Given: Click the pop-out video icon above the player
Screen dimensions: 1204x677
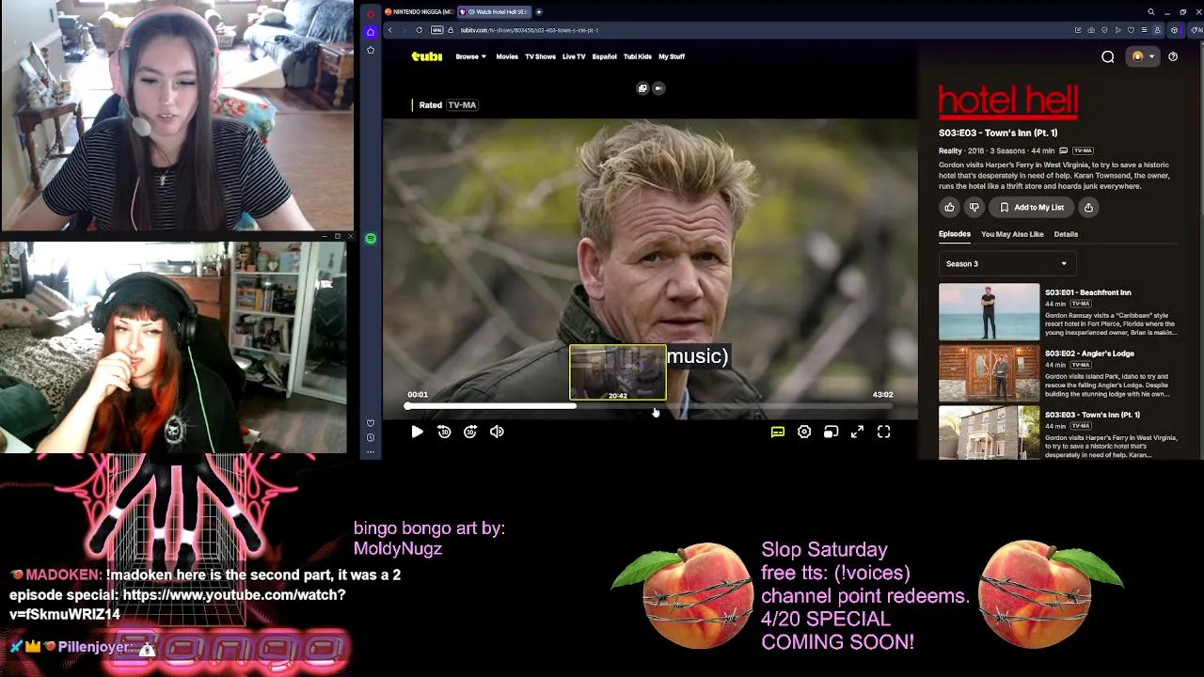Looking at the screenshot, I should (642, 88).
